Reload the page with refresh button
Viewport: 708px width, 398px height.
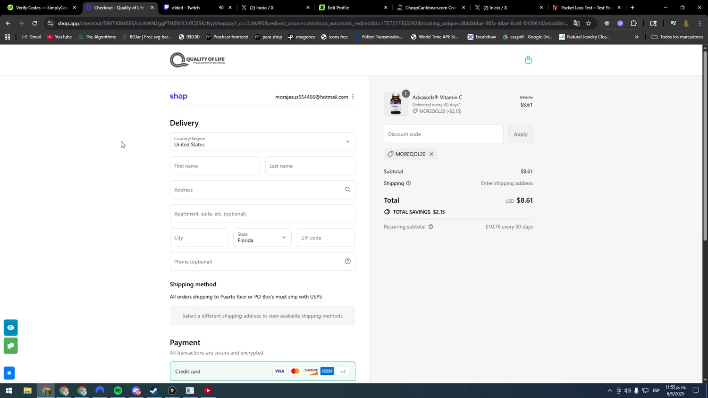(34, 23)
